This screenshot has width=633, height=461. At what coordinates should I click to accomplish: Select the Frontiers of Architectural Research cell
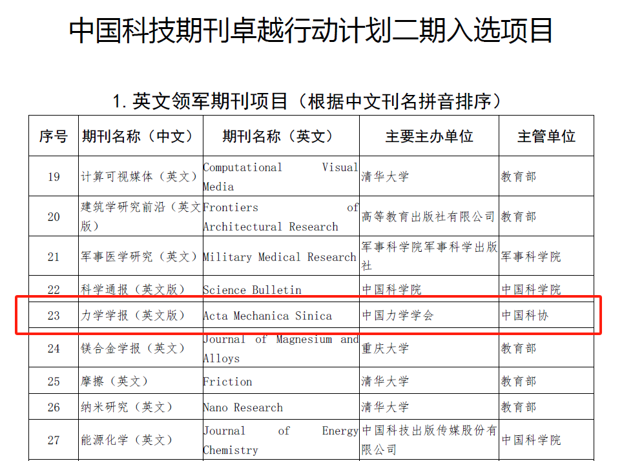[280, 217]
